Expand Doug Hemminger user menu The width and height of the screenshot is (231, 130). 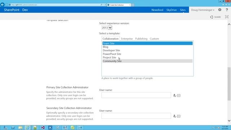tap(203, 10)
